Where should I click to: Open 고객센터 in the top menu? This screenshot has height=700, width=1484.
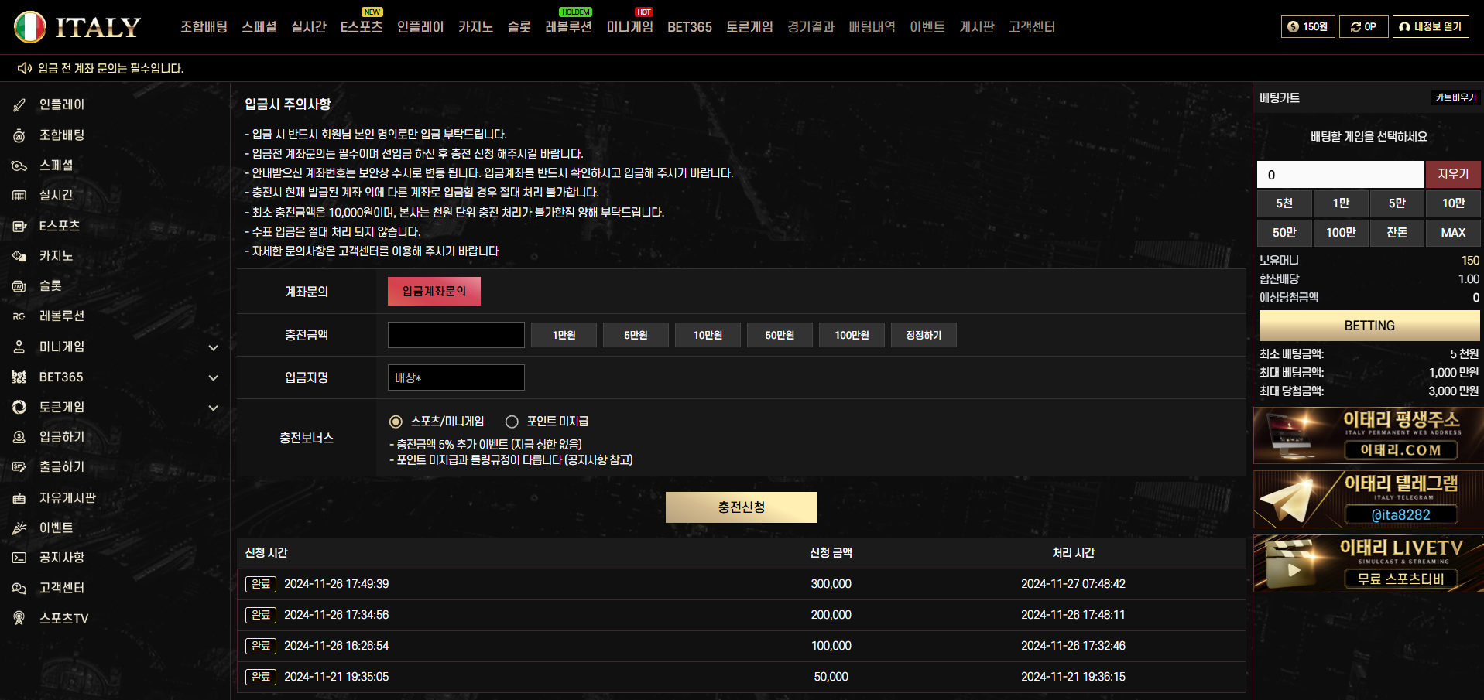click(1032, 27)
